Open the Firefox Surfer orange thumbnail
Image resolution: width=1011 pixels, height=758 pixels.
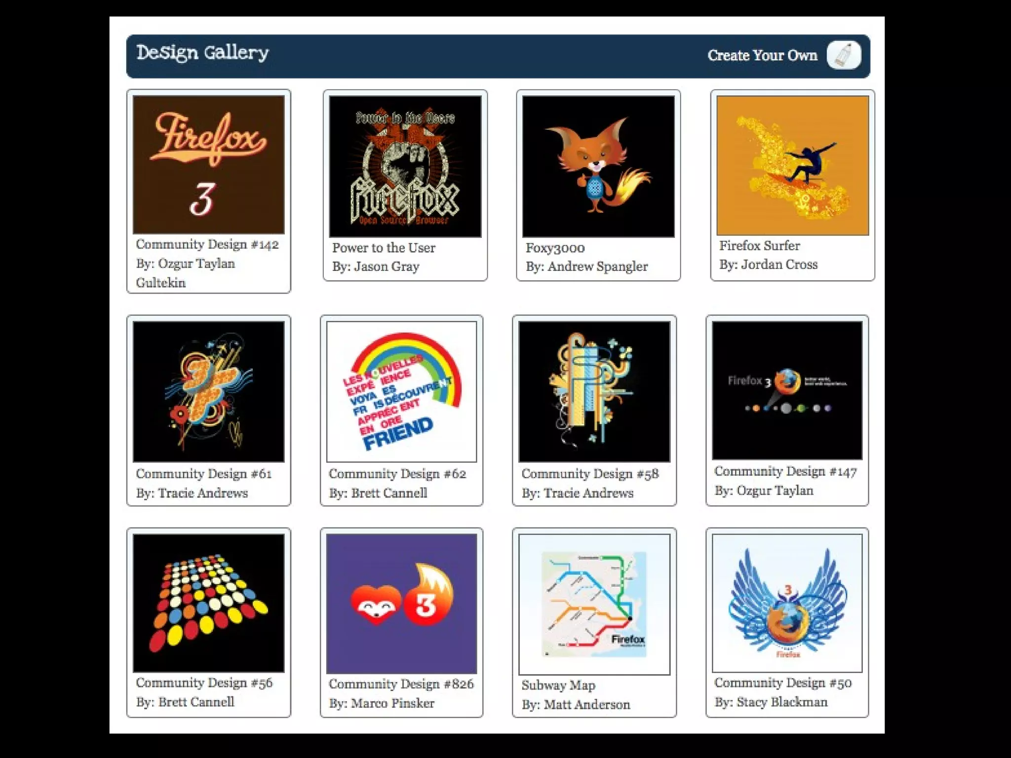(792, 165)
